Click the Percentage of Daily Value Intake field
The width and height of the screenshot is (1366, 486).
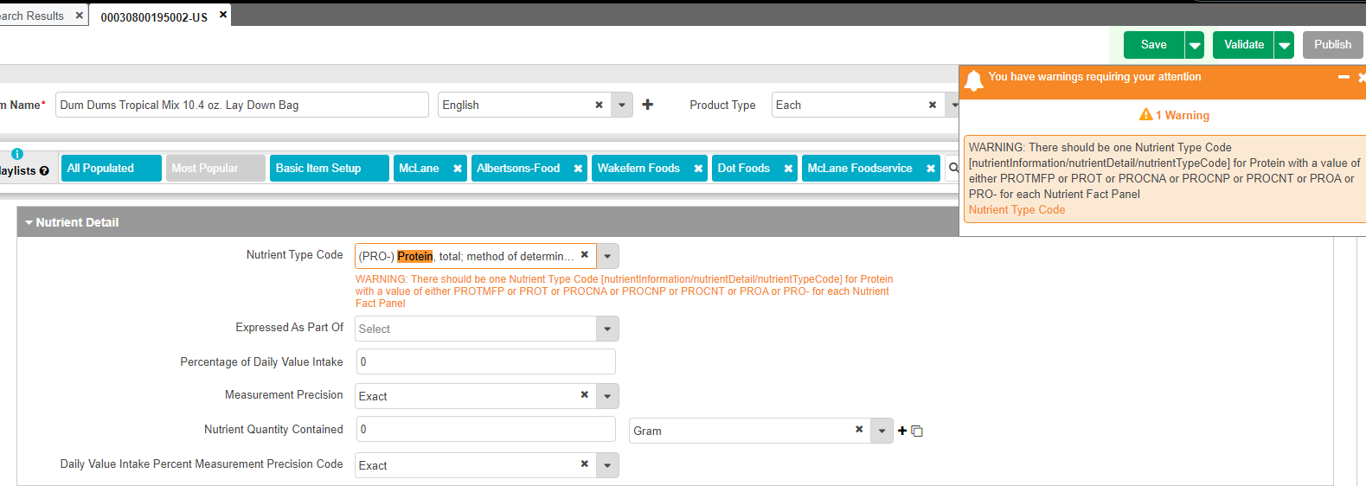point(485,361)
